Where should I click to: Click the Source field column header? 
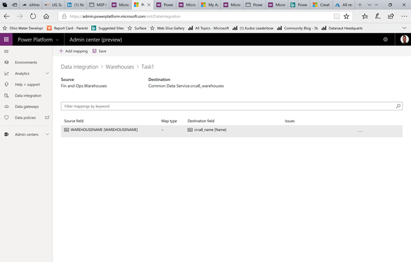coord(74,121)
